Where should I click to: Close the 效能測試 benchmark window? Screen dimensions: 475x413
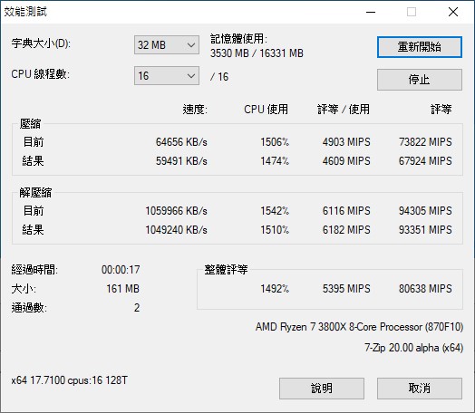point(453,12)
